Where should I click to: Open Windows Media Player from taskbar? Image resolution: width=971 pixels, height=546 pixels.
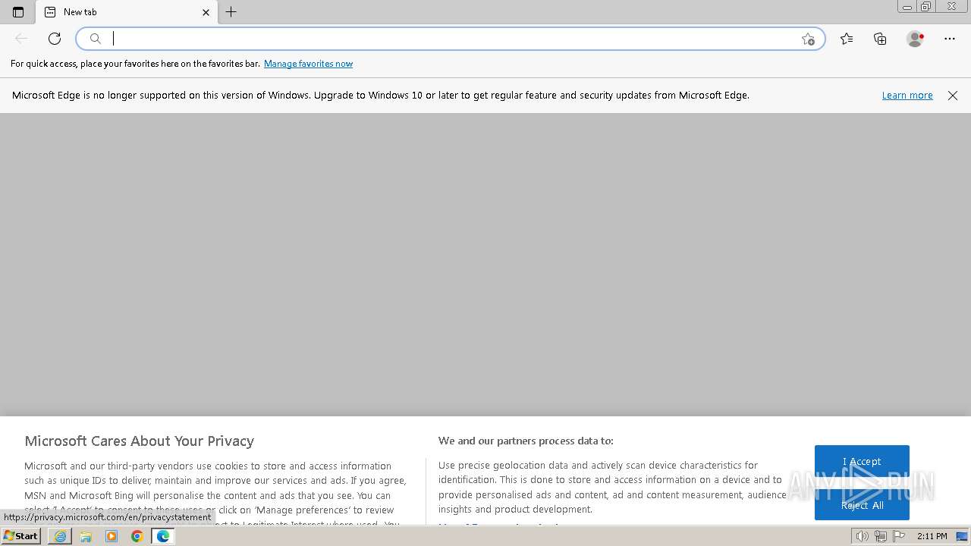112,536
